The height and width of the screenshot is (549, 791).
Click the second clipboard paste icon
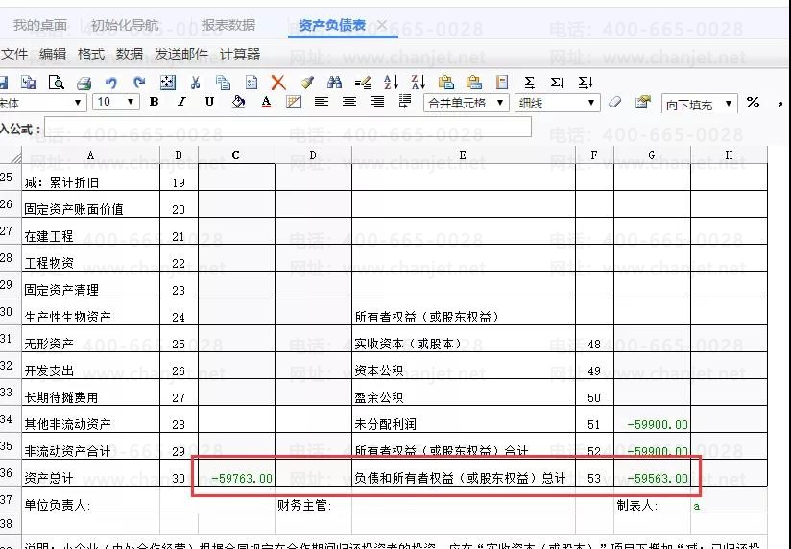click(x=473, y=82)
